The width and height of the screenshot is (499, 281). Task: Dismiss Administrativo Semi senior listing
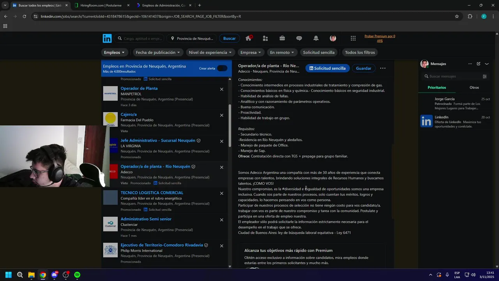click(221, 220)
